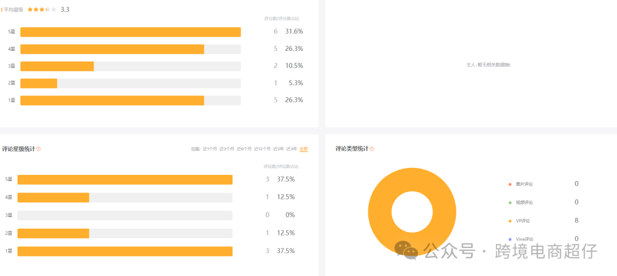Image resolution: width=617 pixels, height=276 pixels.
Task: Toggle the 视频评论 legend label
Action: (524, 202)
